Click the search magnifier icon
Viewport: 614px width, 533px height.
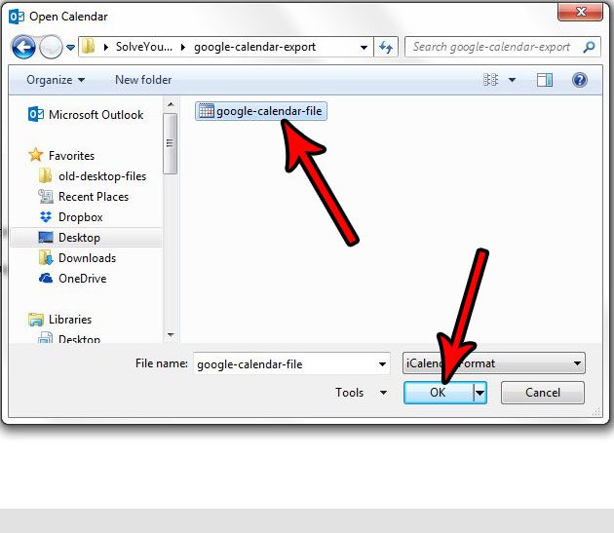click(x=589, y=47)
